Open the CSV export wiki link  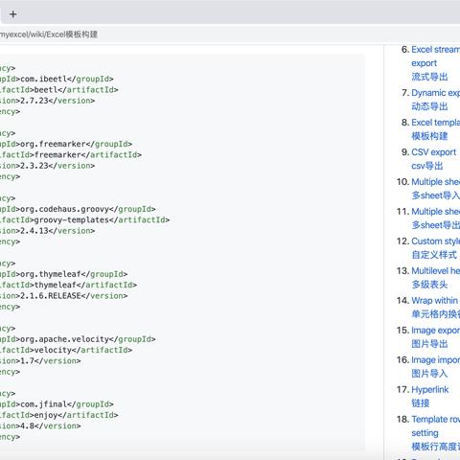pos(433,152)
